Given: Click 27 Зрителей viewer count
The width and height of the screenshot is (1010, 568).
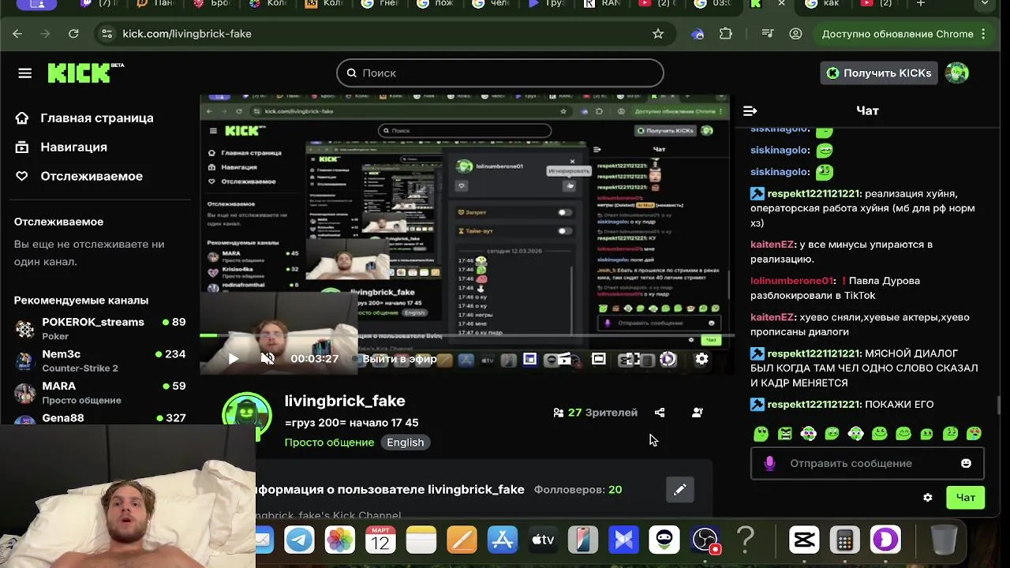Looking at the screenshot, I should 595,413.
